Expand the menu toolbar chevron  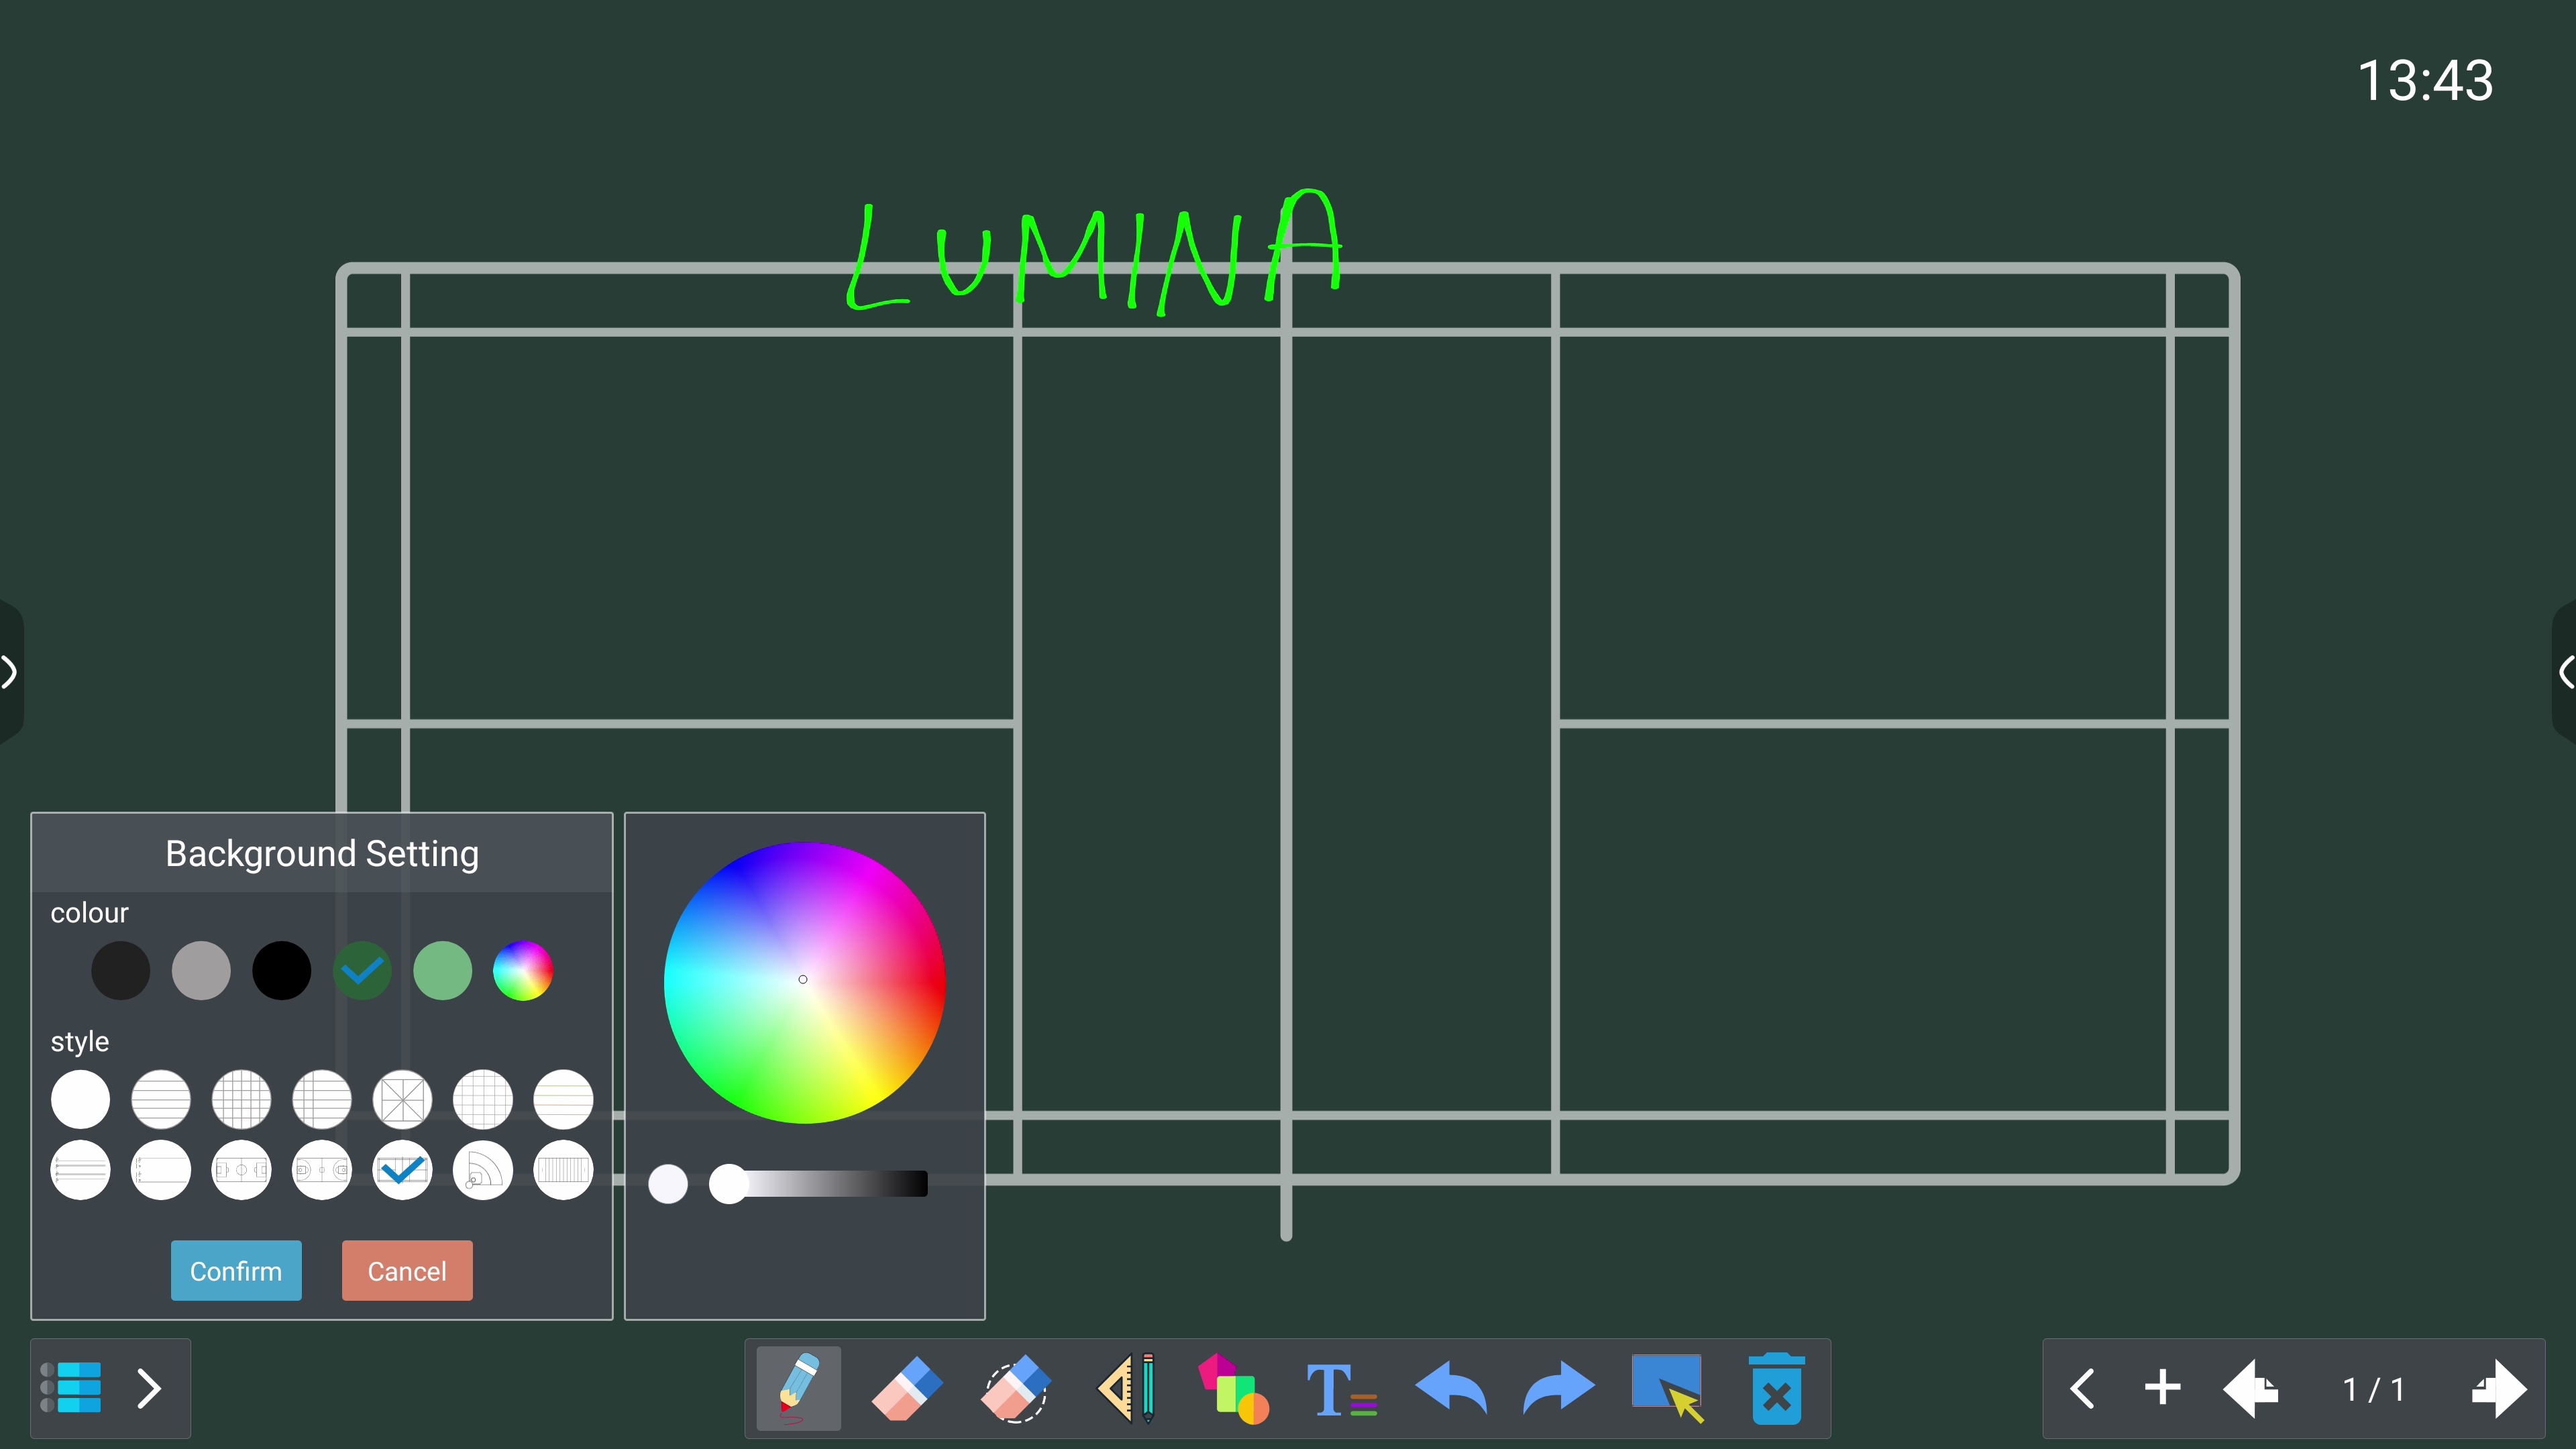coord(149,1388)
